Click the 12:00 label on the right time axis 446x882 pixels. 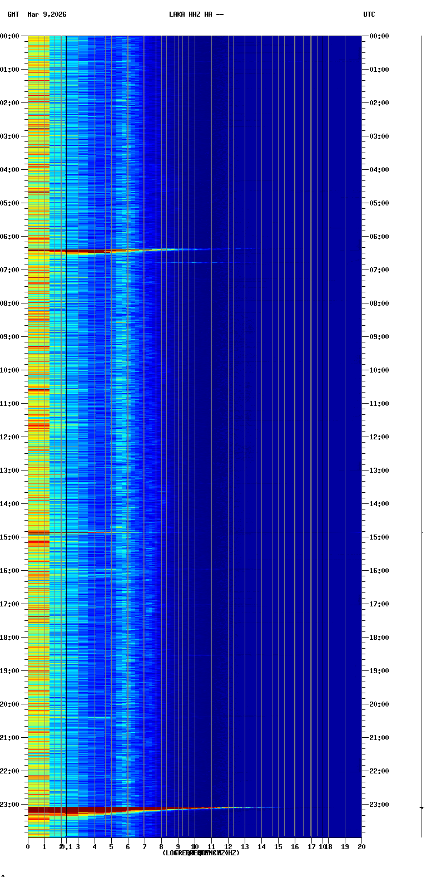click(379, 437)
